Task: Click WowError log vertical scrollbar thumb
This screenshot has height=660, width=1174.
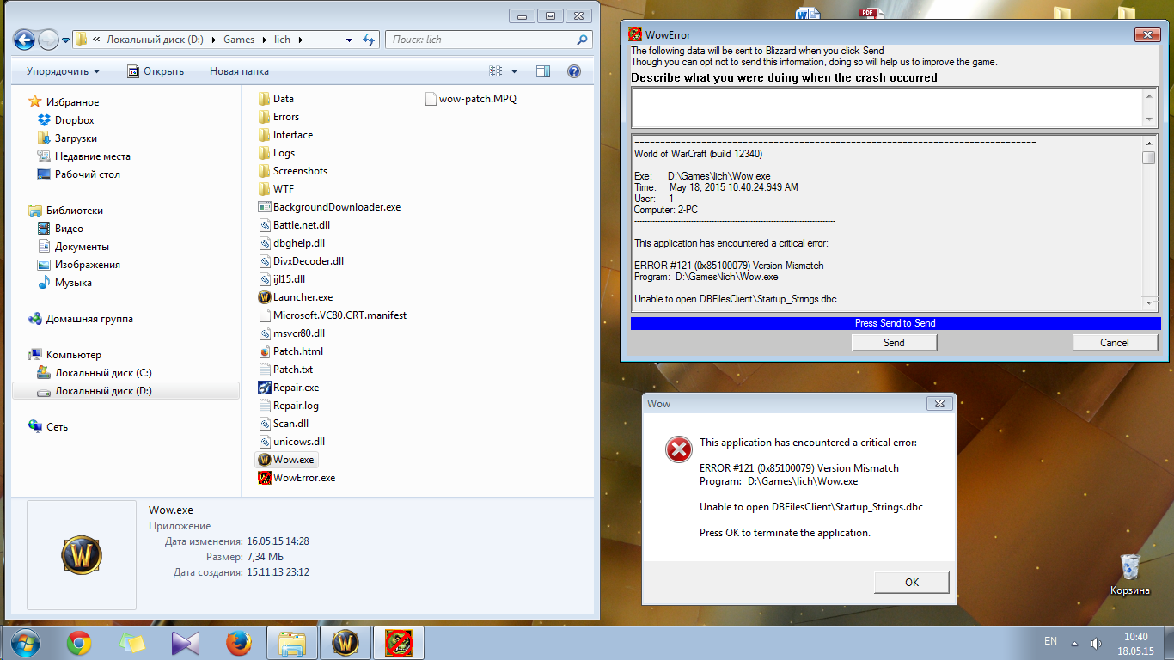Action: (1148, 157)
